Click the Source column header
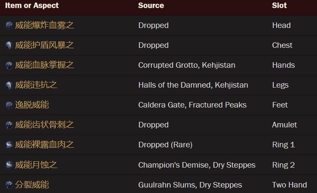 (x=151, y=6)
